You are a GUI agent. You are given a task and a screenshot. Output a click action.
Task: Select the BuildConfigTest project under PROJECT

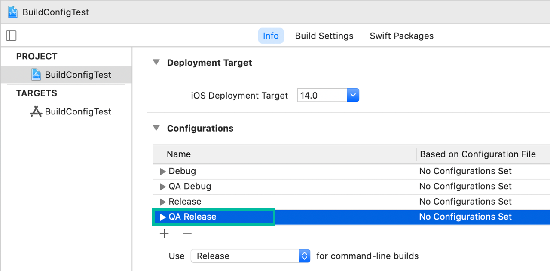point(78,75)
